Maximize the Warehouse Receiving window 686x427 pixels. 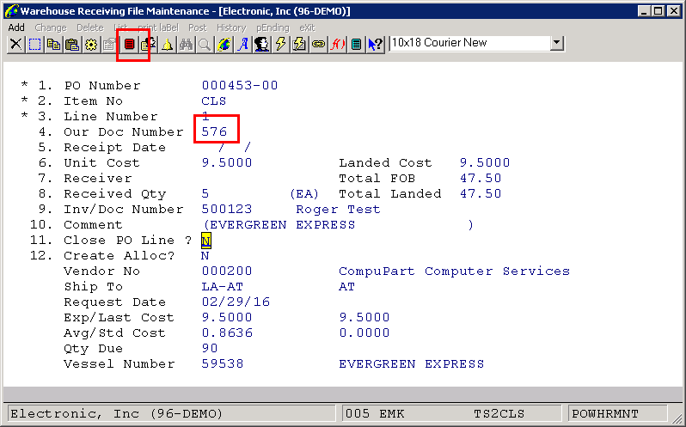[658, 11]
